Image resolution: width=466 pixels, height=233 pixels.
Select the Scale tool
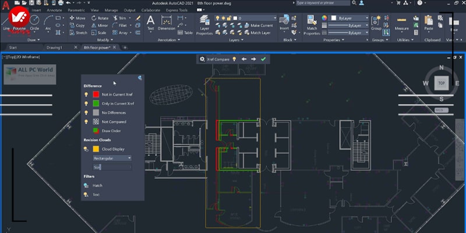pos(98,33)
